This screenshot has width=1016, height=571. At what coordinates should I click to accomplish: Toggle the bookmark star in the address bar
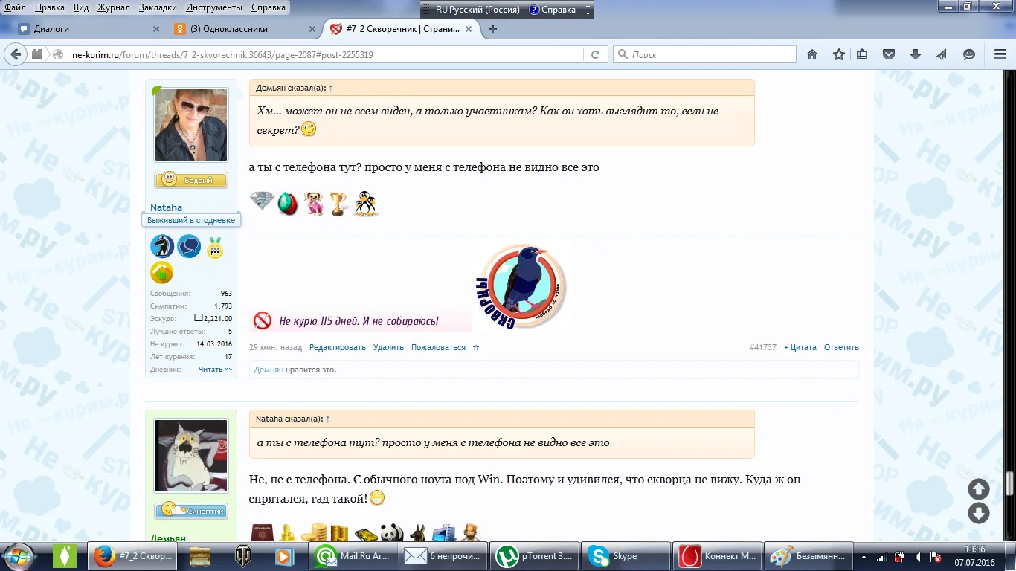tap(838, 54)
